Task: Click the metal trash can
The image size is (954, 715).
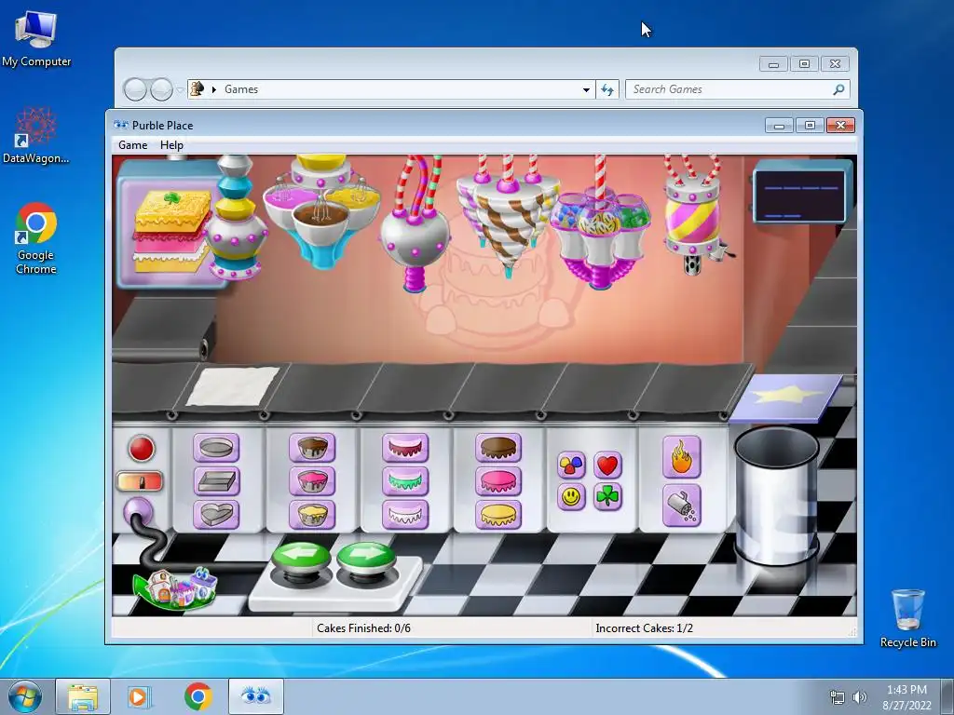Action: tap(777, 495)
